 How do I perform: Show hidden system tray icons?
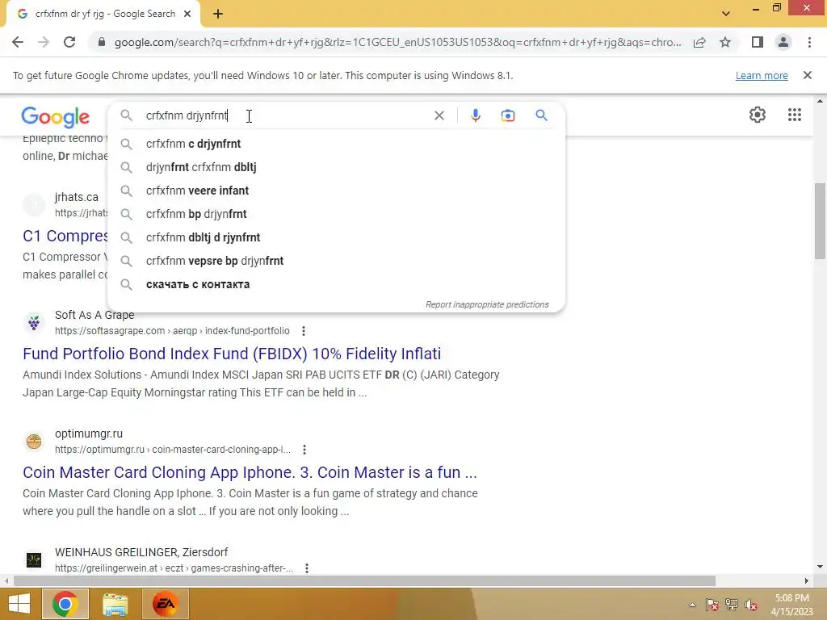coord(692,605)
